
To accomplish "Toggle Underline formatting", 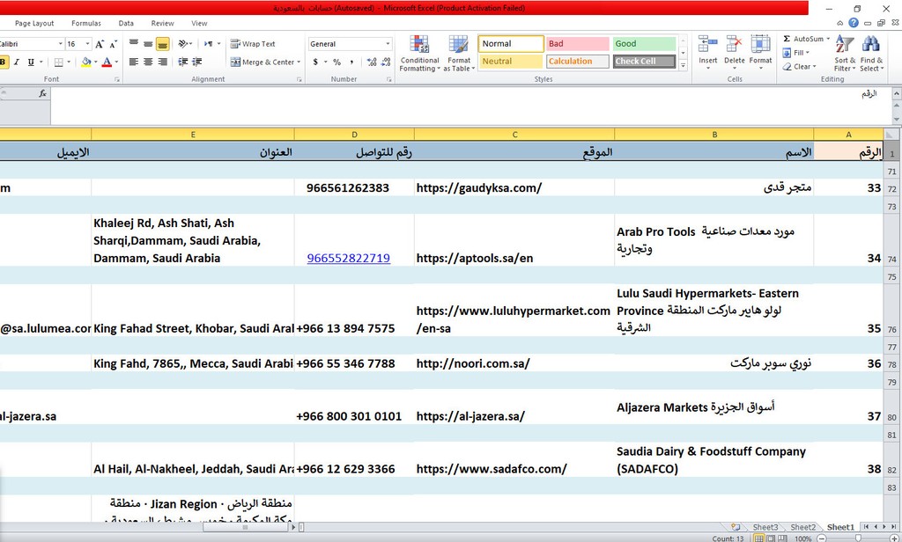I will [x=31, y=62].
